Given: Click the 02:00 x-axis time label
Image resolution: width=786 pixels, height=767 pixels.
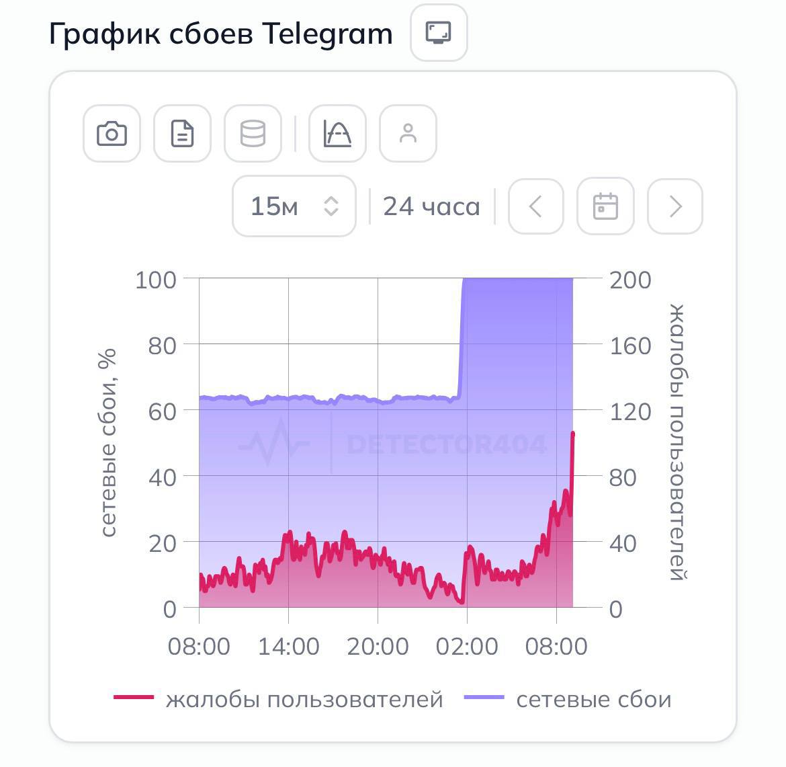Looking at the screenshot, I should tap(467, 647).
